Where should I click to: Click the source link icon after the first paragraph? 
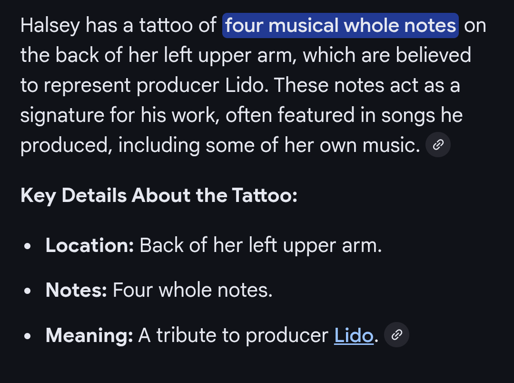[438, 145]
